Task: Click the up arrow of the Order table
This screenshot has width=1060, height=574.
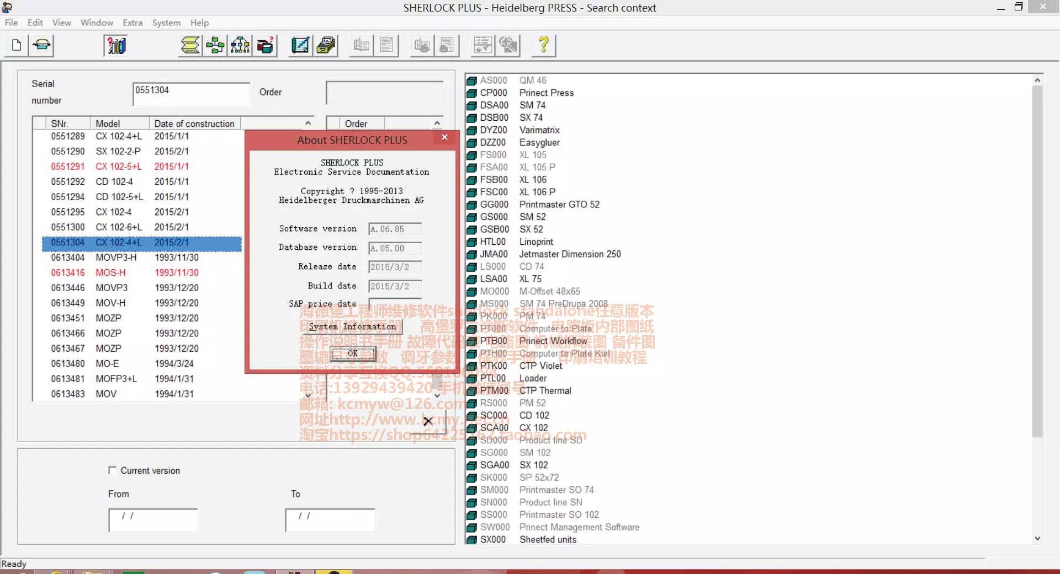Action: (437, 123)
